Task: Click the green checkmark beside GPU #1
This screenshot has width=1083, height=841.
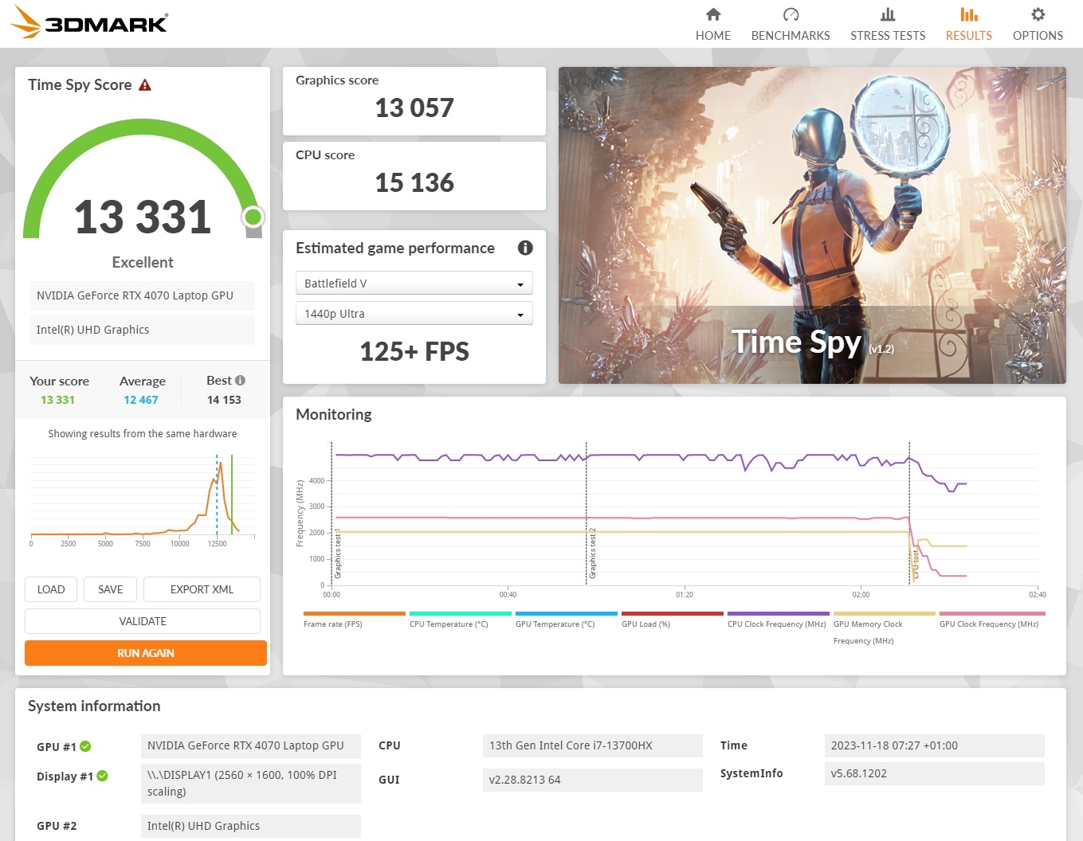Action: (x=85, y=746)
